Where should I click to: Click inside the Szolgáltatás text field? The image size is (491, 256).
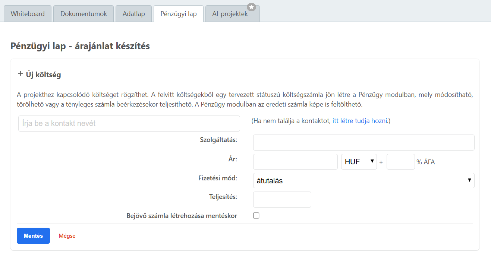(x=363, y=142)
